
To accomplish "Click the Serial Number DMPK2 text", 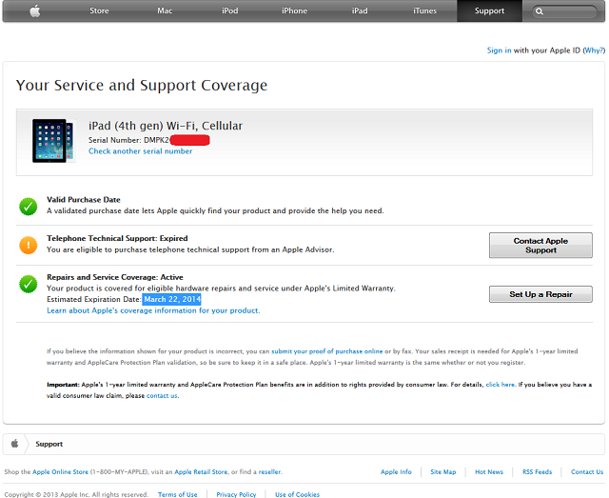I will pos(128,140).
